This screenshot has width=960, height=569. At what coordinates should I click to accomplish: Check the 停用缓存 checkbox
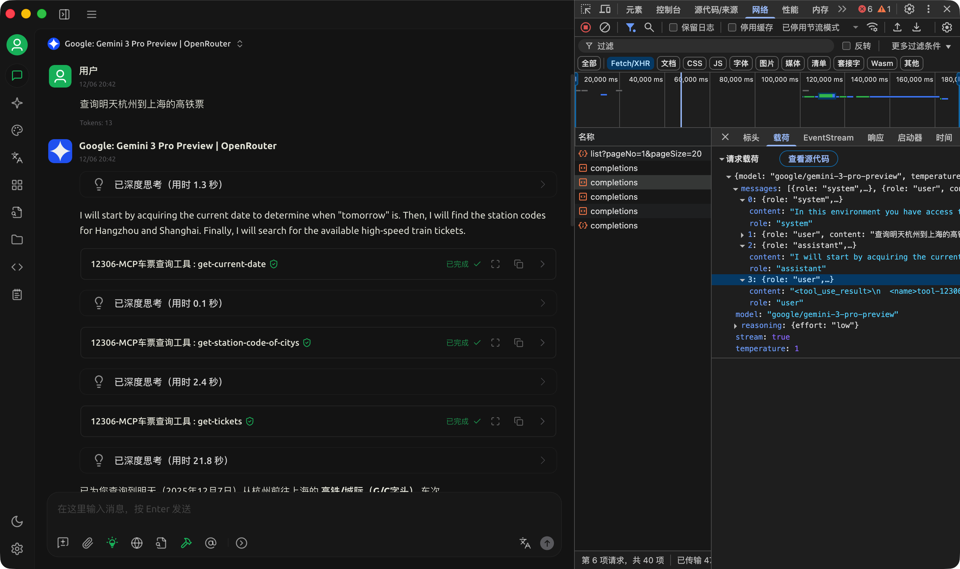click(x=732, y=27)
